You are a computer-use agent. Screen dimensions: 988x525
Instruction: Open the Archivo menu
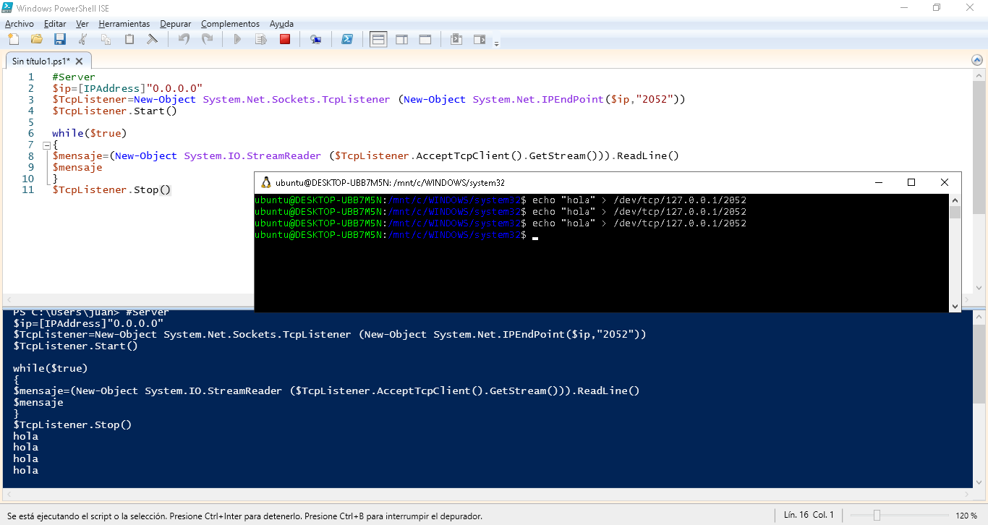pyautogui.click(x=20, y=24)
